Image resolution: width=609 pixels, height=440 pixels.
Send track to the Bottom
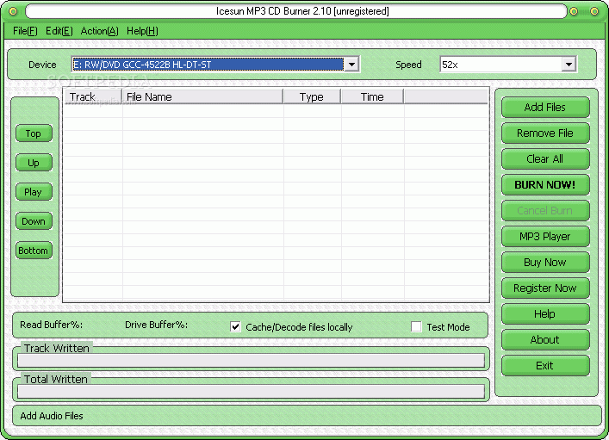34,251
